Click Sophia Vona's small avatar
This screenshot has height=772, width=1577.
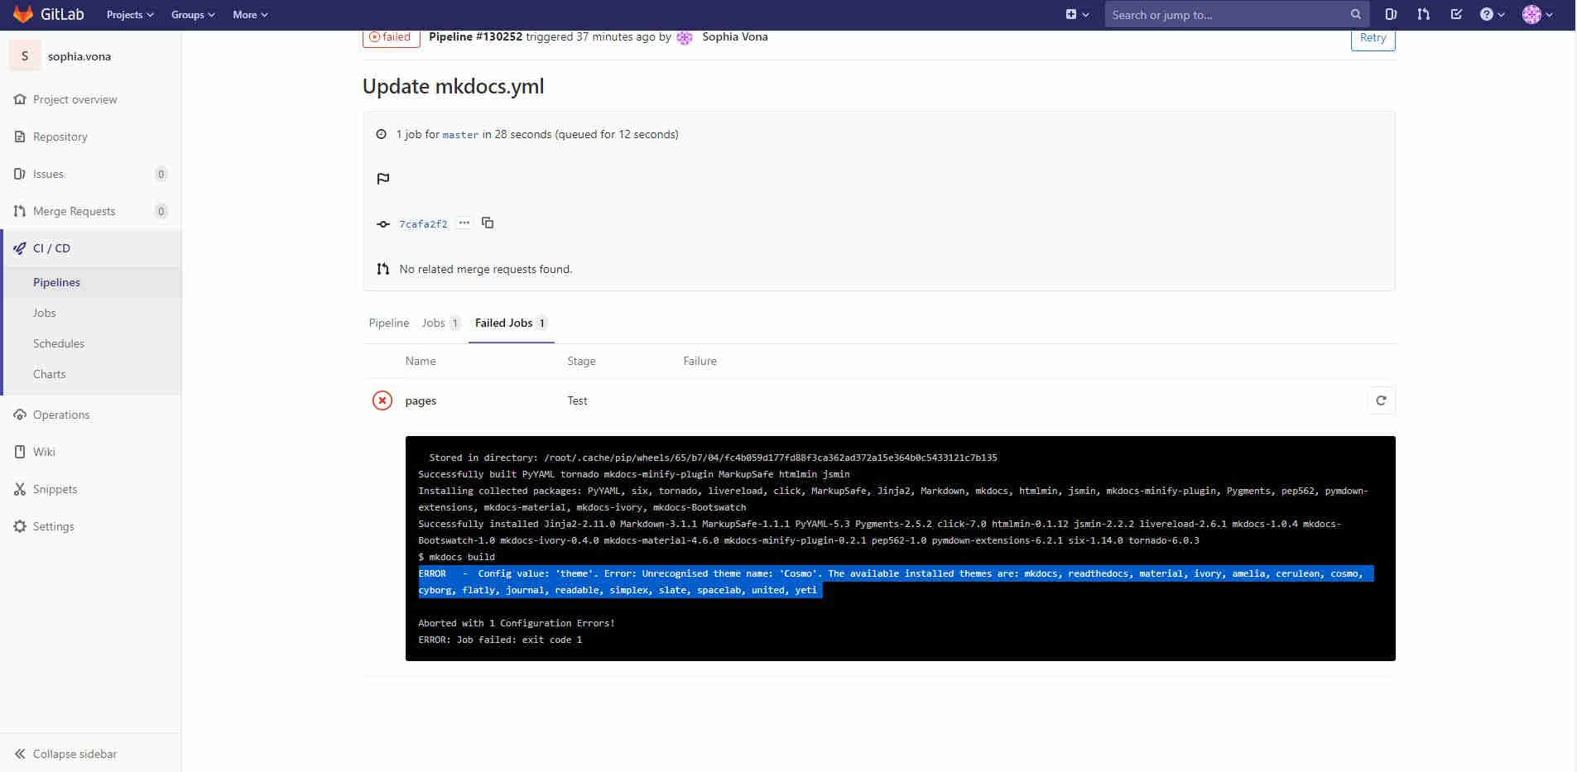(x=685, y=37)
